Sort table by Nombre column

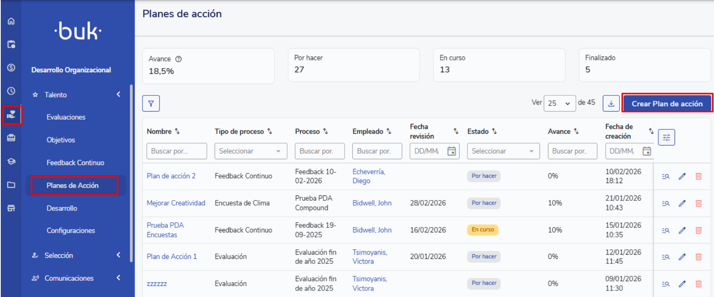click(x=177, y=131)
